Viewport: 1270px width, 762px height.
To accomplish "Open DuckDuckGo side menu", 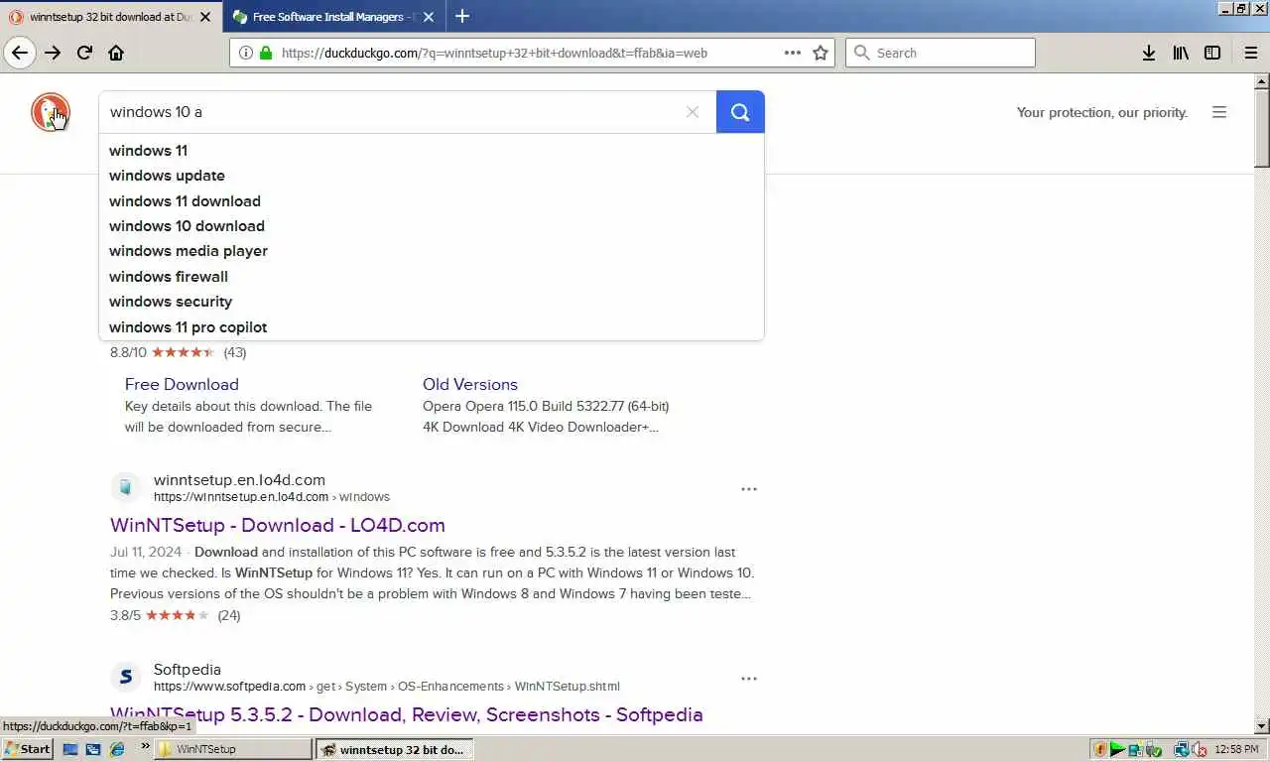I will [1219, 112].
